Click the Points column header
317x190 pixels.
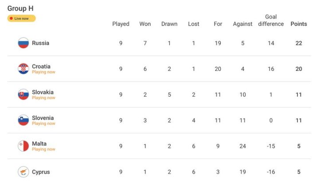(x=298, y=24)
